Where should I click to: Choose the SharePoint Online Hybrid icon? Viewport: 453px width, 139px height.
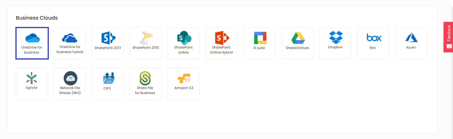(x=222, y=38)
